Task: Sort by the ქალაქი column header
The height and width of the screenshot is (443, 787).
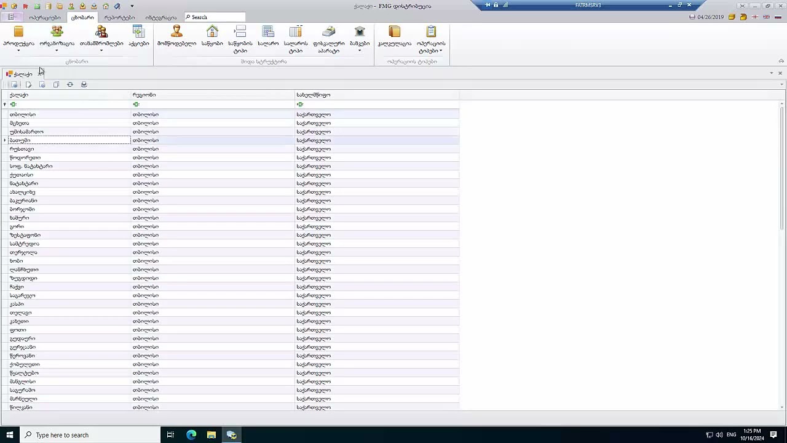Action: (x=69, y=95)
